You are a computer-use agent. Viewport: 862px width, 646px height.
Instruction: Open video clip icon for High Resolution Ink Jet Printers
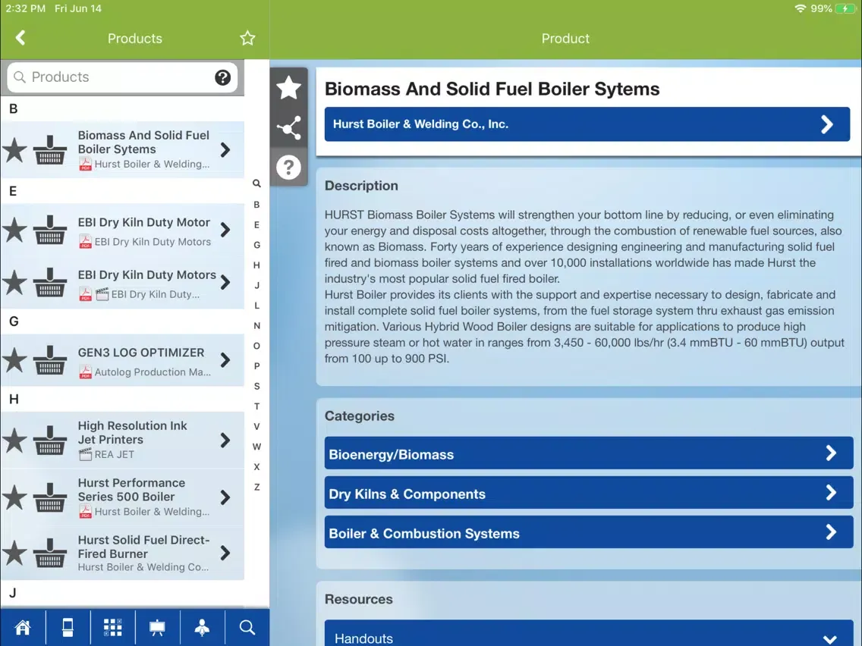point(85,454)
